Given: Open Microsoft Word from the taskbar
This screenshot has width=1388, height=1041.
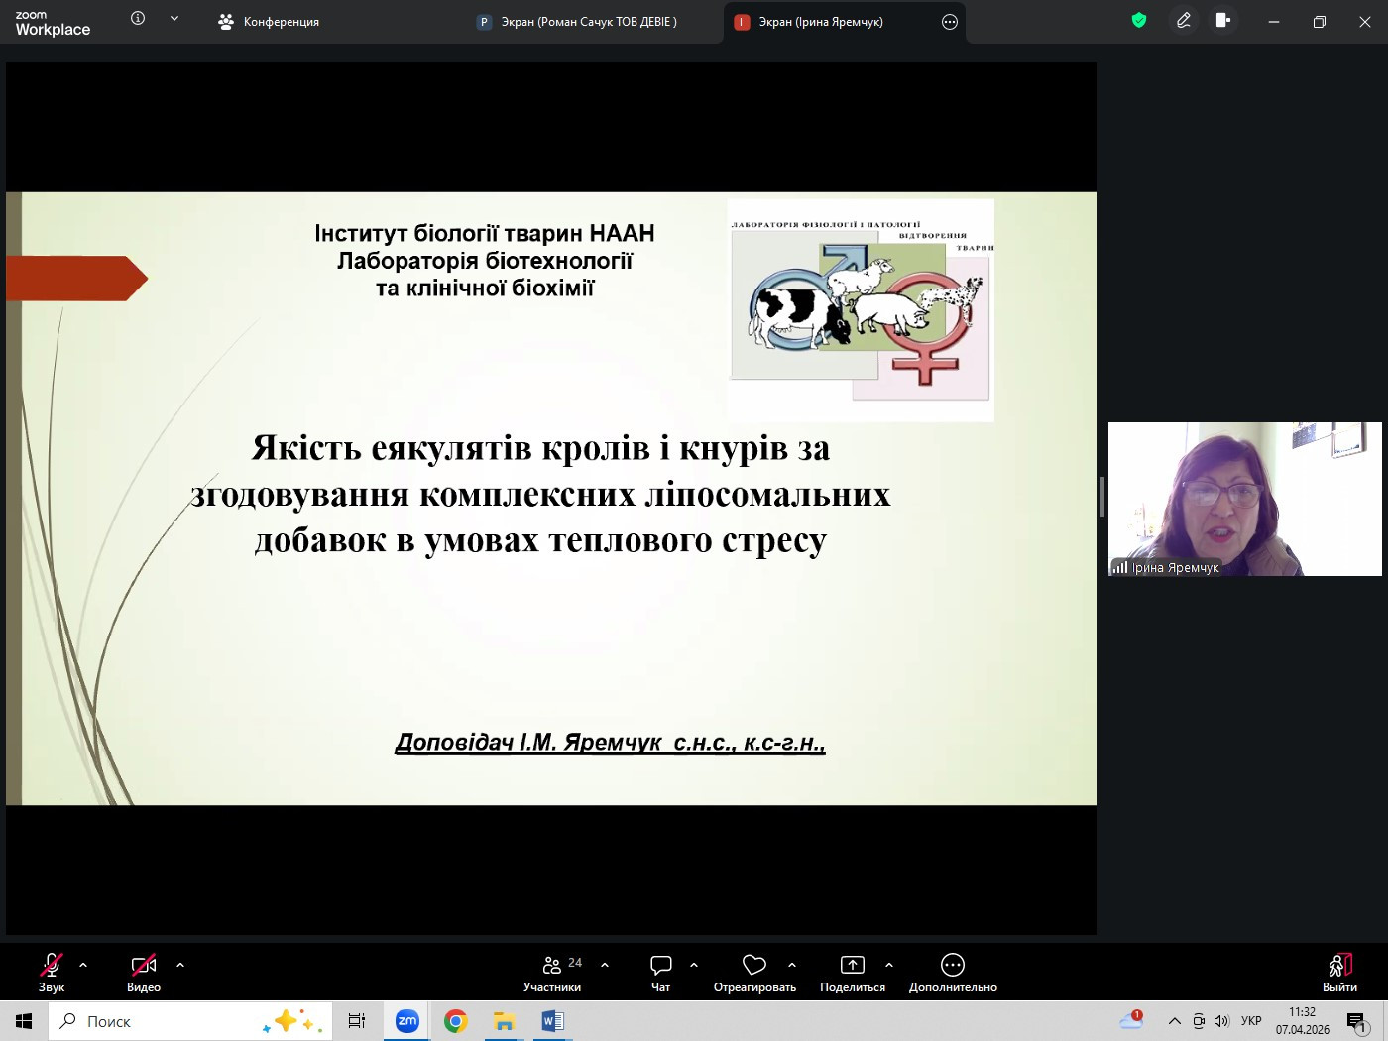Looking at the screenshot, I should coord(552,1021).
